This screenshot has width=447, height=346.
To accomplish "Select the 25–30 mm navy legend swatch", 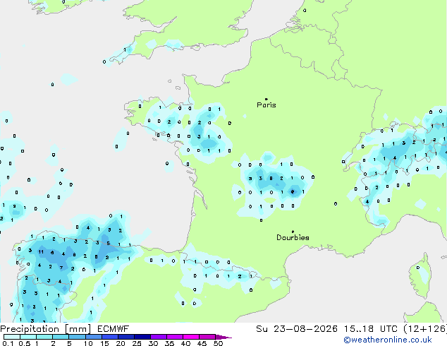I will (x=142, y=337).
